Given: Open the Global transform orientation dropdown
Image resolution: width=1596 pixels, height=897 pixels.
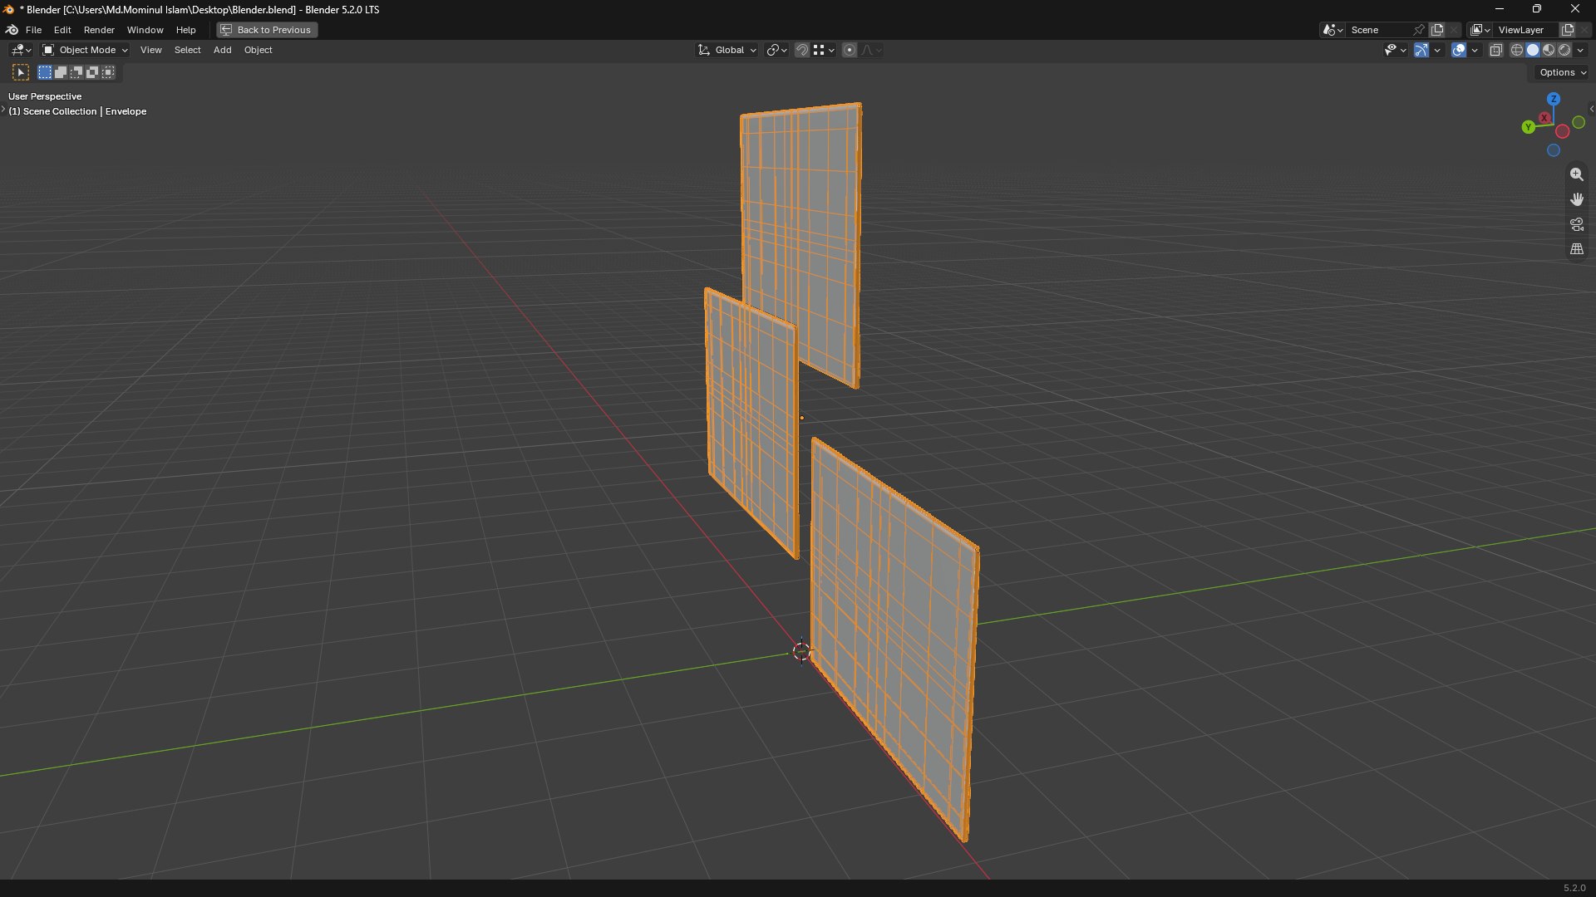Looking at the screenshot, I should 727,50.
